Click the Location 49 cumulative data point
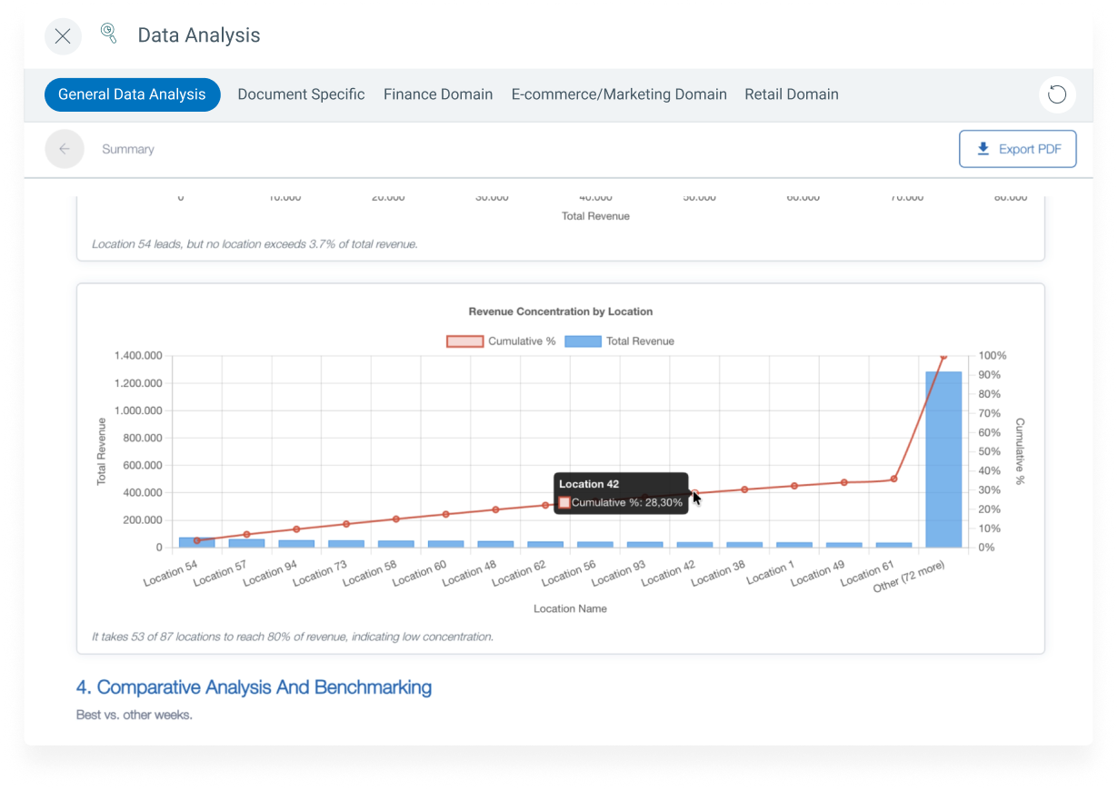1118x790 pixels. (x=843, y=482)
